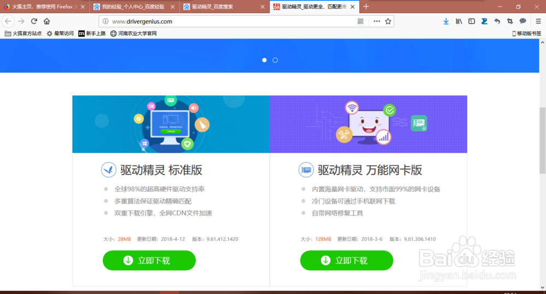The width and height of the screenshot is (546, 294).
Task: Open 河南农业大学官网 bookmark
Action: pos(134,33)
